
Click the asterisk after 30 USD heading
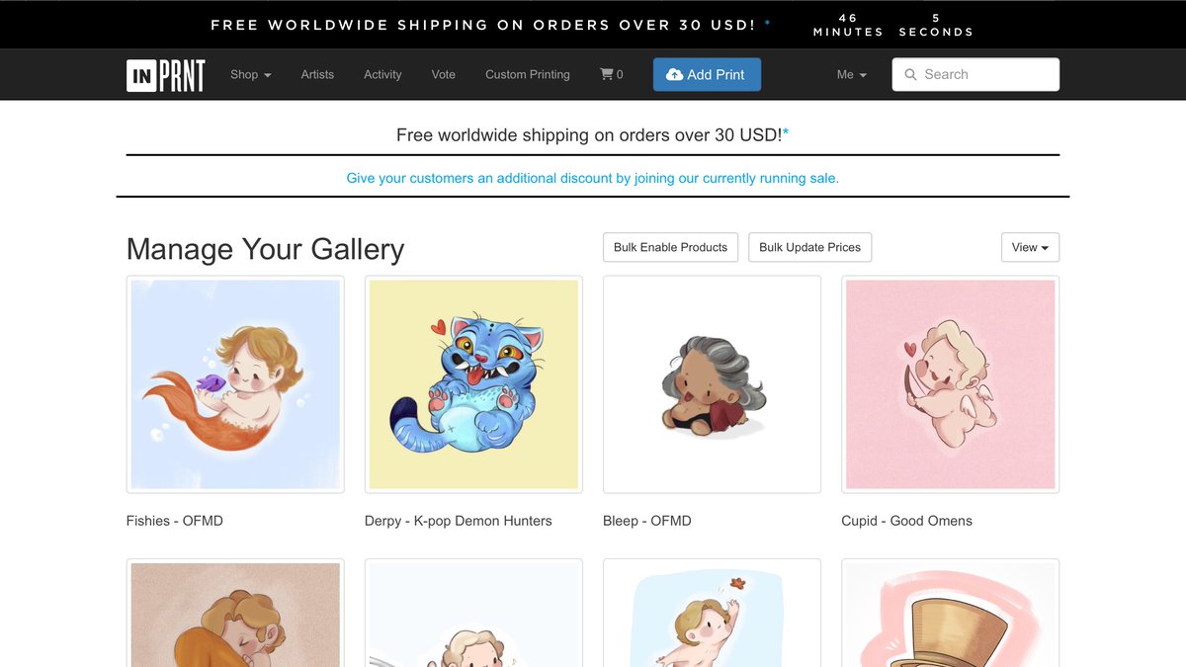coord(786,133)
